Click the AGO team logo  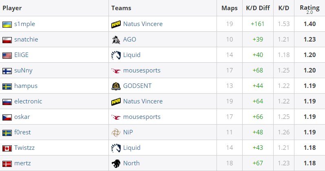[x=116, y=39]
